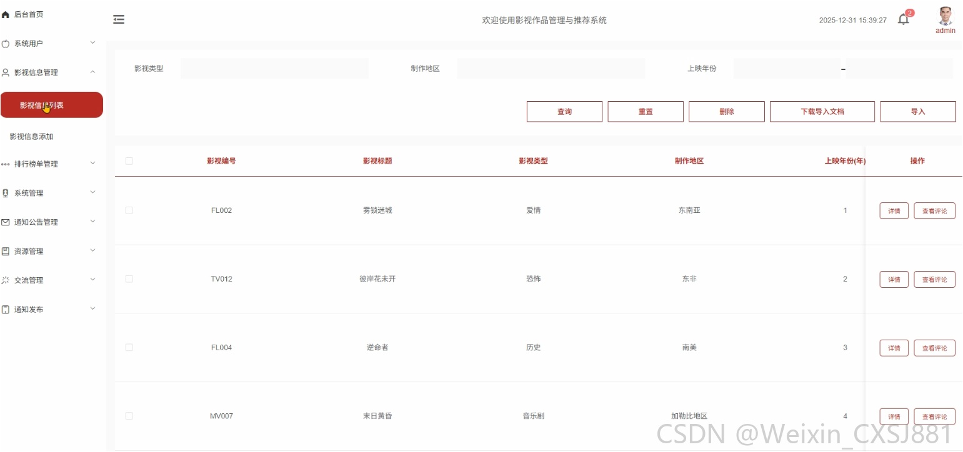Open 详情 for row FL004

894,348
